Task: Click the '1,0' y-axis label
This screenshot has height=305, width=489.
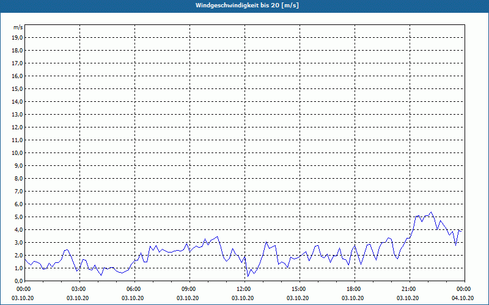Action: (x=18, y=268)
